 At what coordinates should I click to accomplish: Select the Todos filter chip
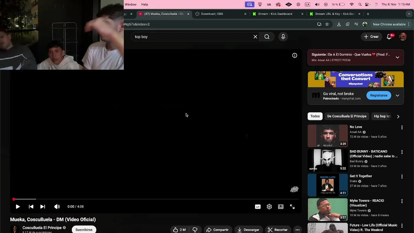[315, 116]
